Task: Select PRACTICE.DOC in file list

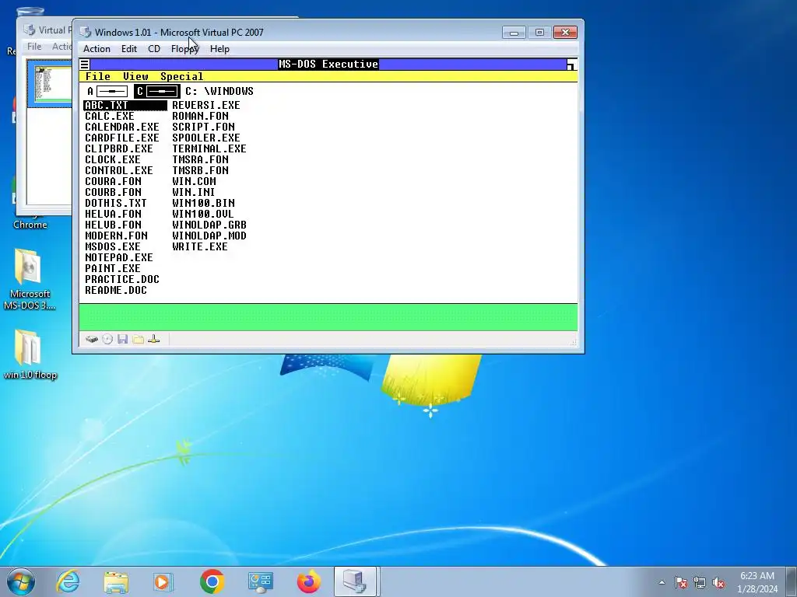Action: click(x=122, y=279)
